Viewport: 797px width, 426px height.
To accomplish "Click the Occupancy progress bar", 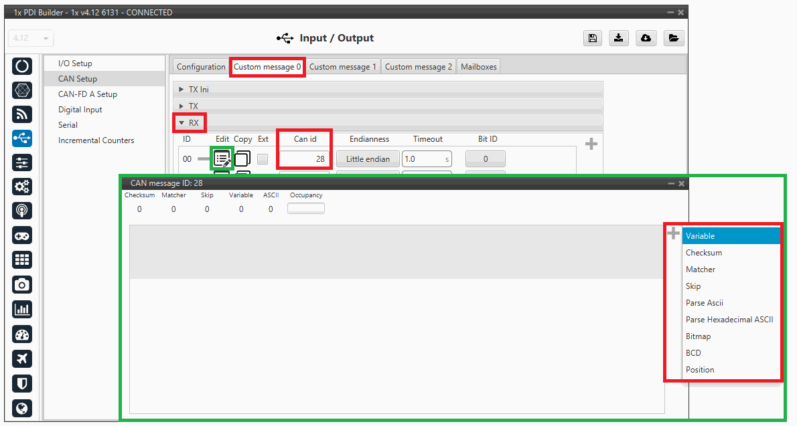I will click(x=305, y=208).
